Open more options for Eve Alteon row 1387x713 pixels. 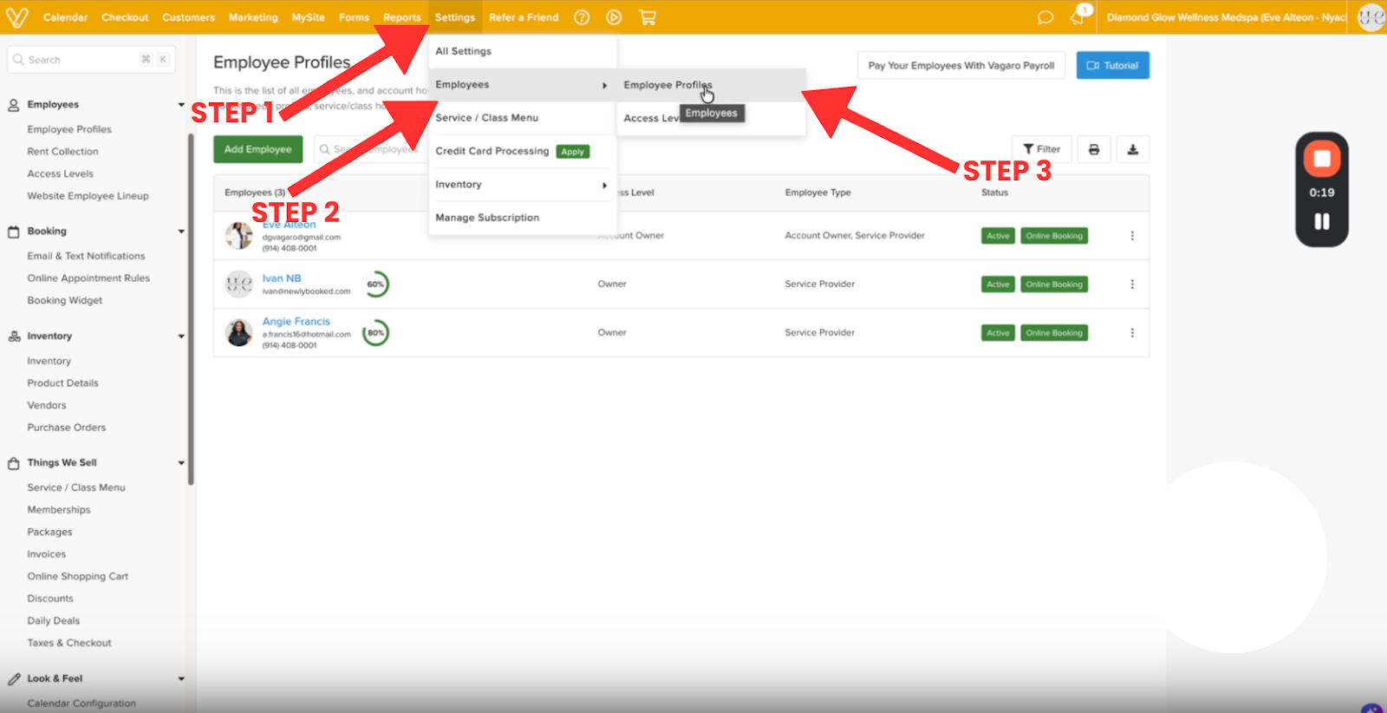[1132, 236]
